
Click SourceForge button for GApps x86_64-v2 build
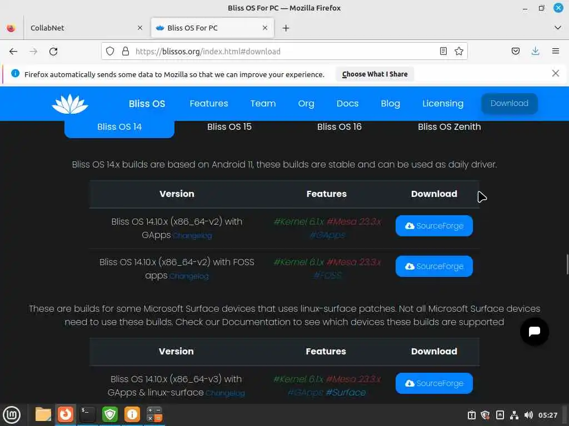click(434, 226)
